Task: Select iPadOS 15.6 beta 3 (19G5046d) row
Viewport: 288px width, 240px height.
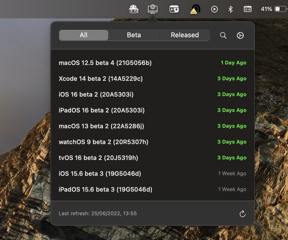Action: click(152, 189)
